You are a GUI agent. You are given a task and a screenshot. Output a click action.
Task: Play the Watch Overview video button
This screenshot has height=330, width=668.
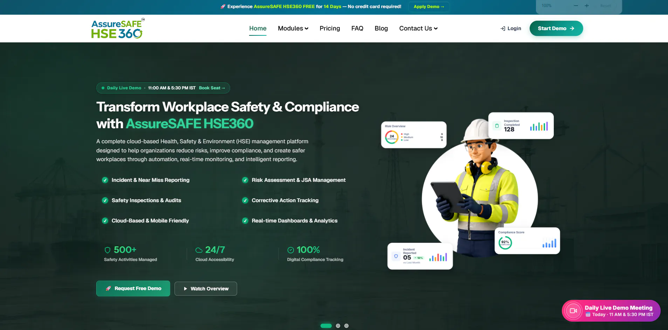[x=206, y=289]
